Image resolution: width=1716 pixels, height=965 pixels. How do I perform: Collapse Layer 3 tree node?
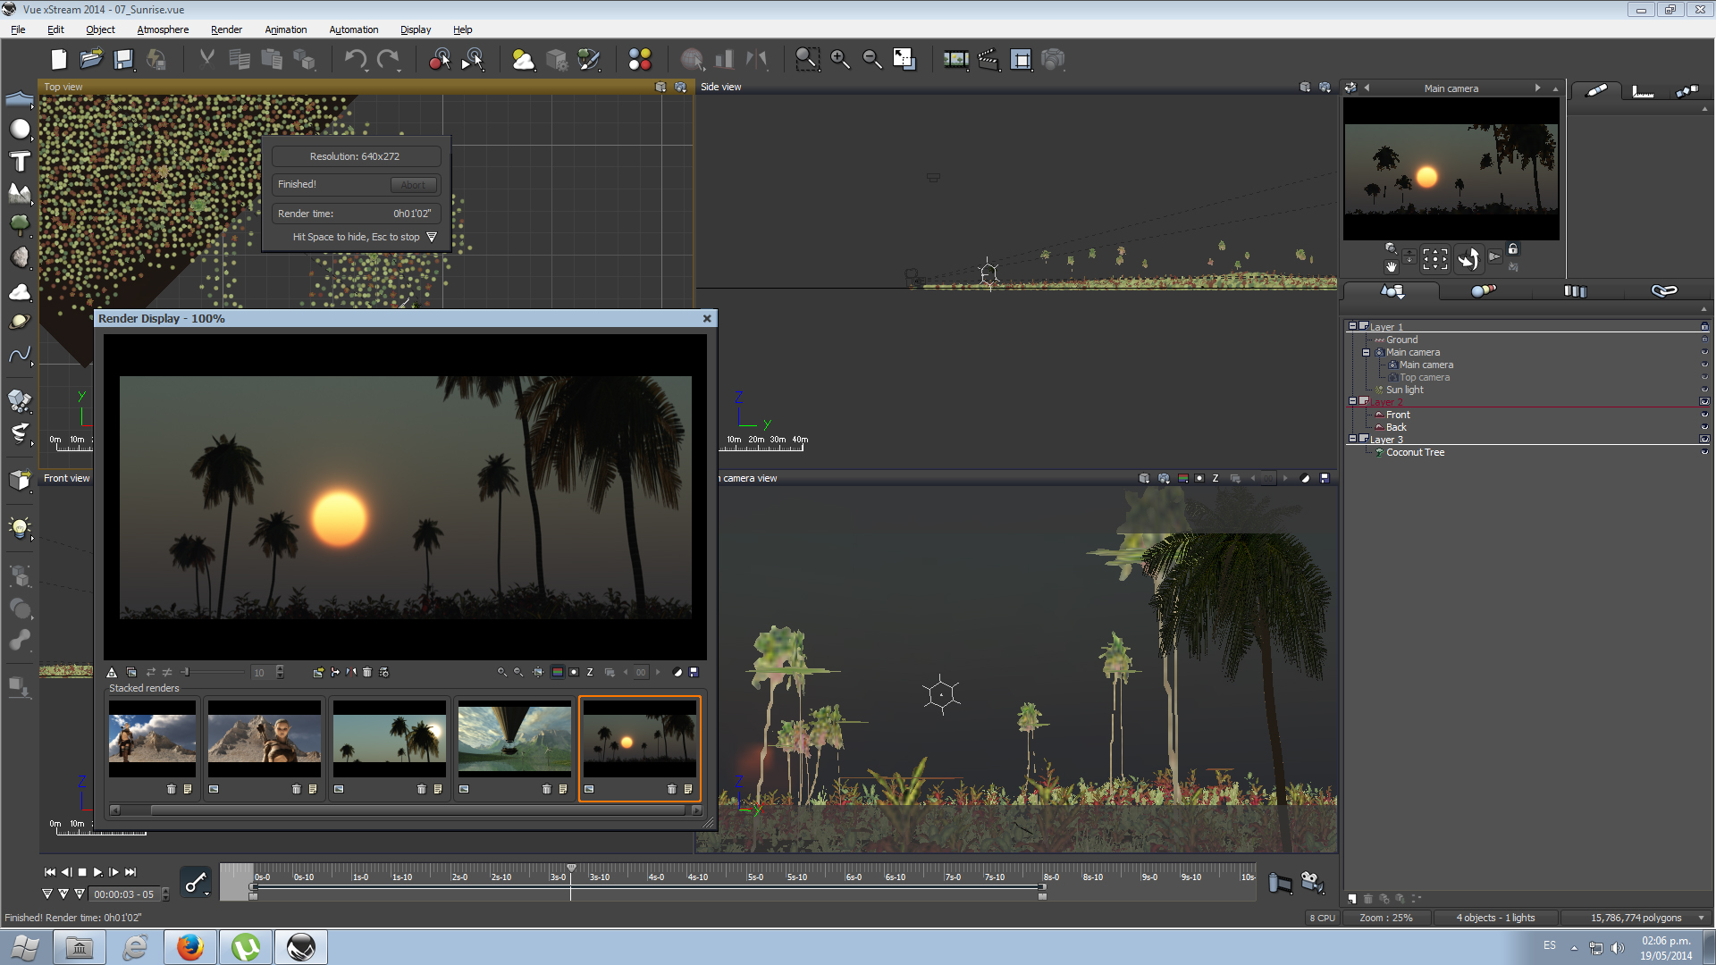tap(1352, 439)
